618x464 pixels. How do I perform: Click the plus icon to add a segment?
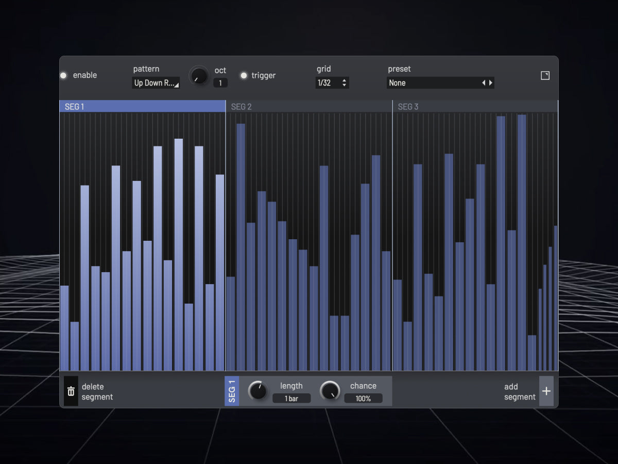point(546,391)
